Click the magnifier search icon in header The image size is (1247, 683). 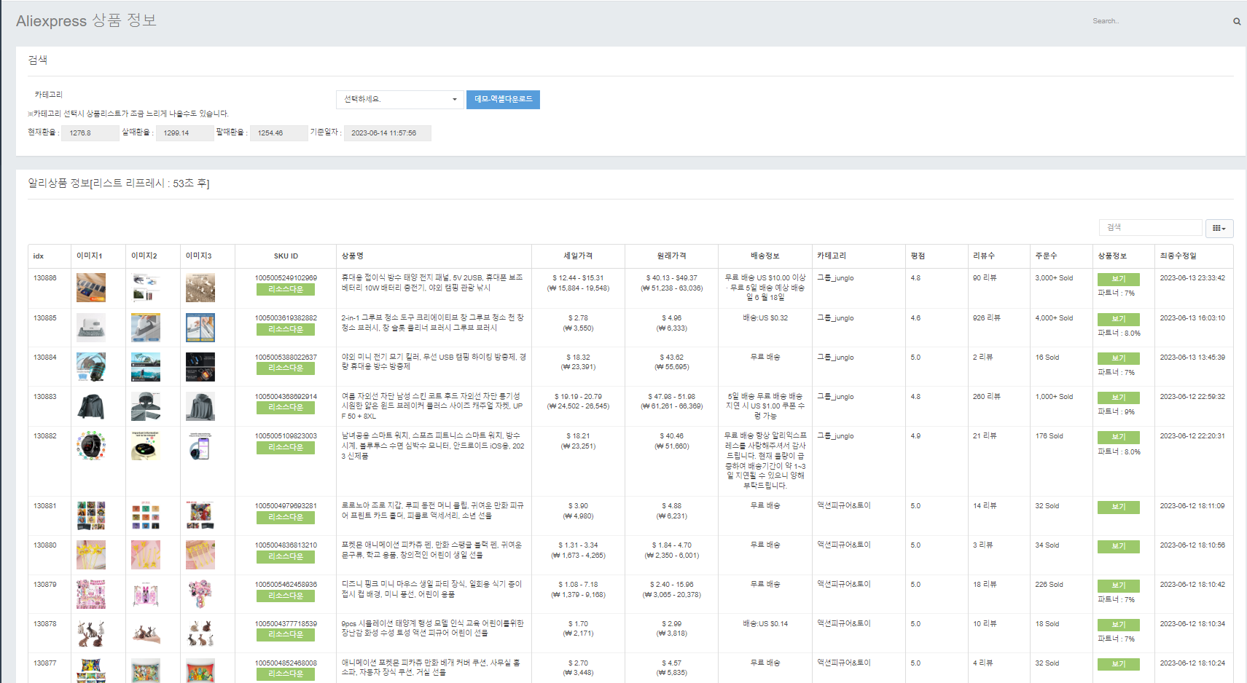1236,22
